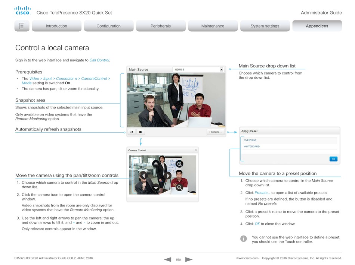This screenshot has height=265, width=355.
Task: Go to the previous page arrow
Action: point(167,259)
